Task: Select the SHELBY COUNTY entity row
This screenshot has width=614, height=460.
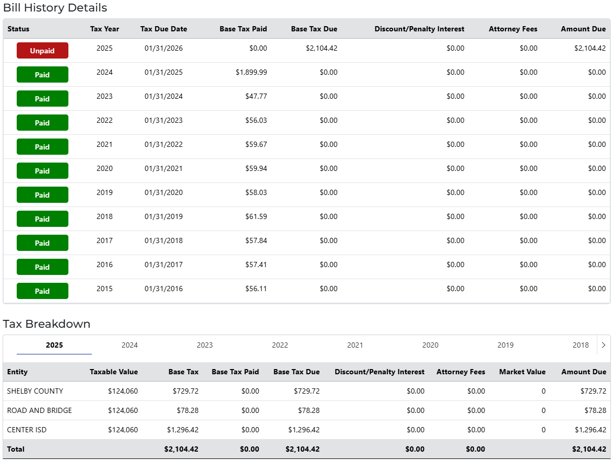Action: click(x=35, y=391)
